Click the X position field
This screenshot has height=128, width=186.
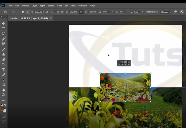click(39, 12)
